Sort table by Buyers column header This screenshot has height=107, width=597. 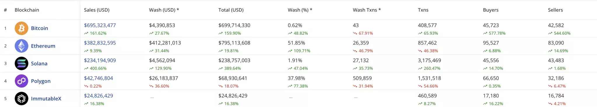[491, 10]
